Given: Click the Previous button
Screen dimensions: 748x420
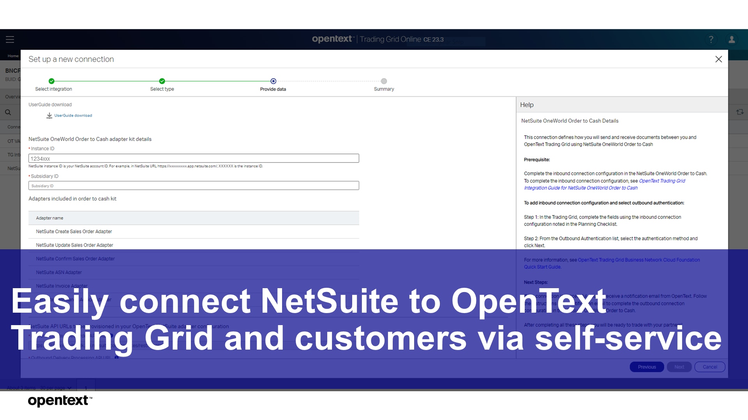Looking at the screenshot, I should (x=647, y=367).
